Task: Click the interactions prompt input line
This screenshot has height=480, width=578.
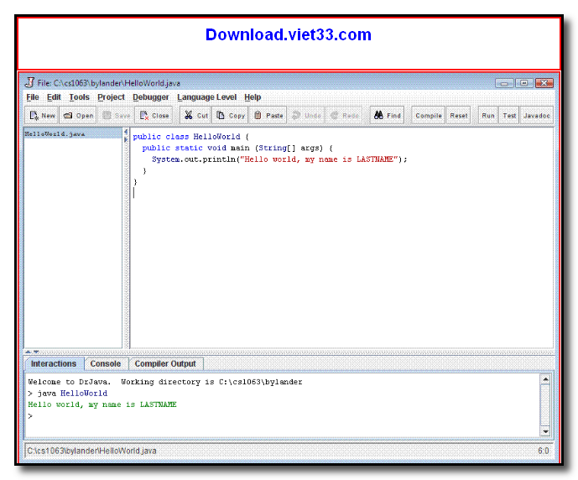Action: pos(283,416)
